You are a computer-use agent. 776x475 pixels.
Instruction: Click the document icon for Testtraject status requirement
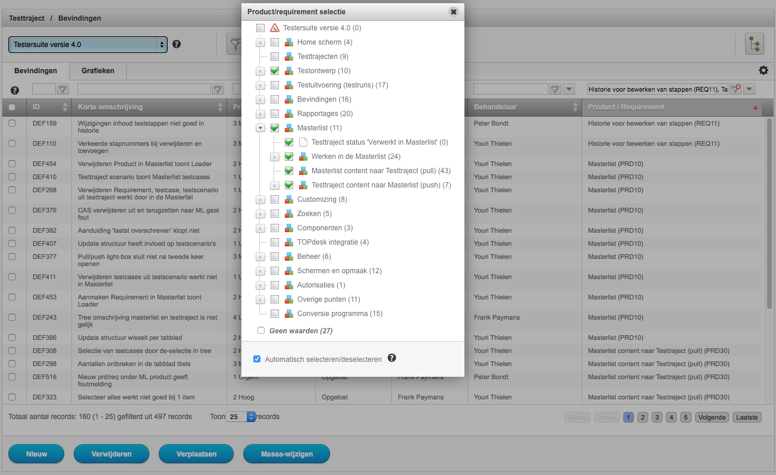click(303, 142)
